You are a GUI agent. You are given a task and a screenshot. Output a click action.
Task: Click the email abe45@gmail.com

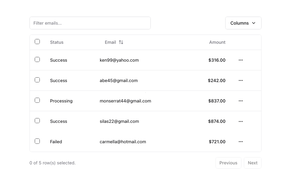119,81
